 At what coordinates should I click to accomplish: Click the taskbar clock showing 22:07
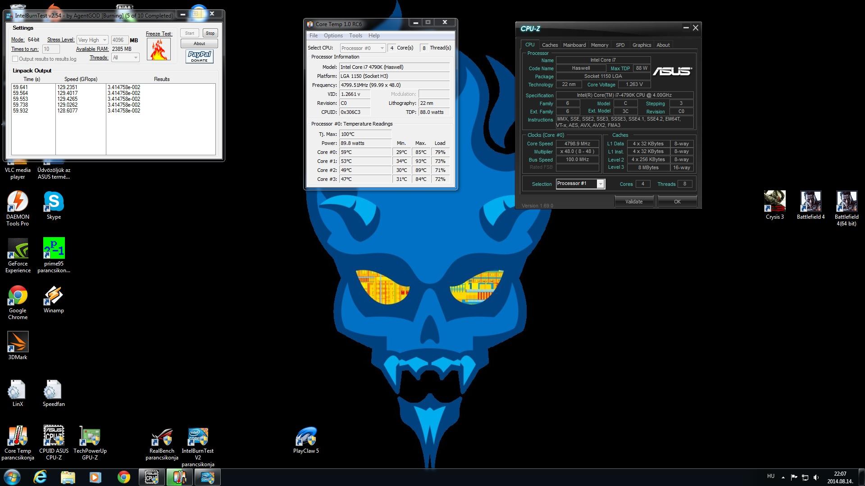point(840,477)
